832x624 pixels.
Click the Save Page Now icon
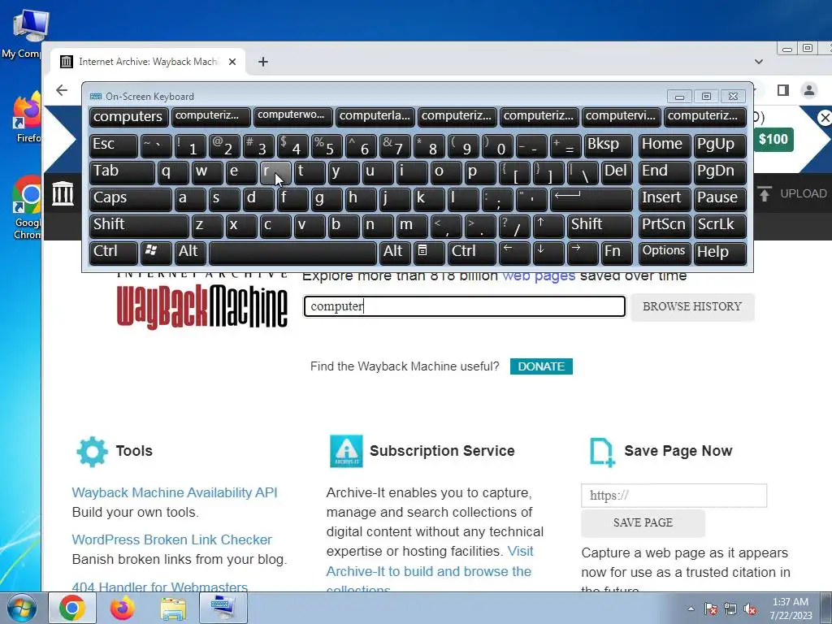coord(602,452)
